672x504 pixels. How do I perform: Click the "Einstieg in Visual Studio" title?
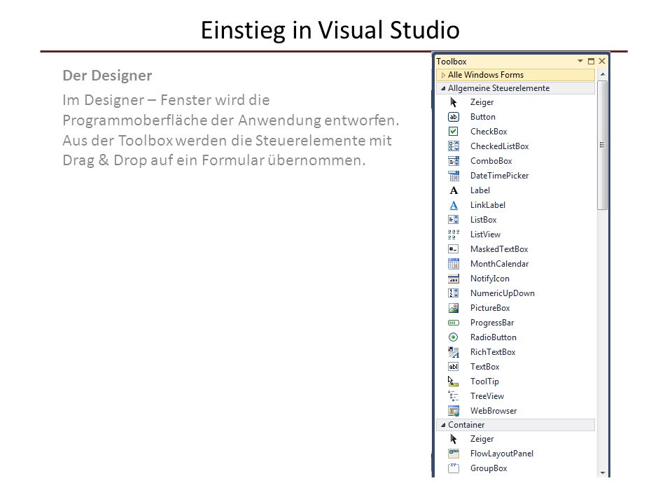[330, 30]
